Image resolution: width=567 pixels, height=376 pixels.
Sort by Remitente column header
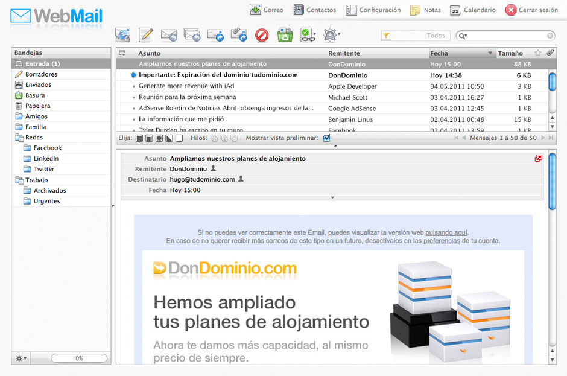point(344,53)
